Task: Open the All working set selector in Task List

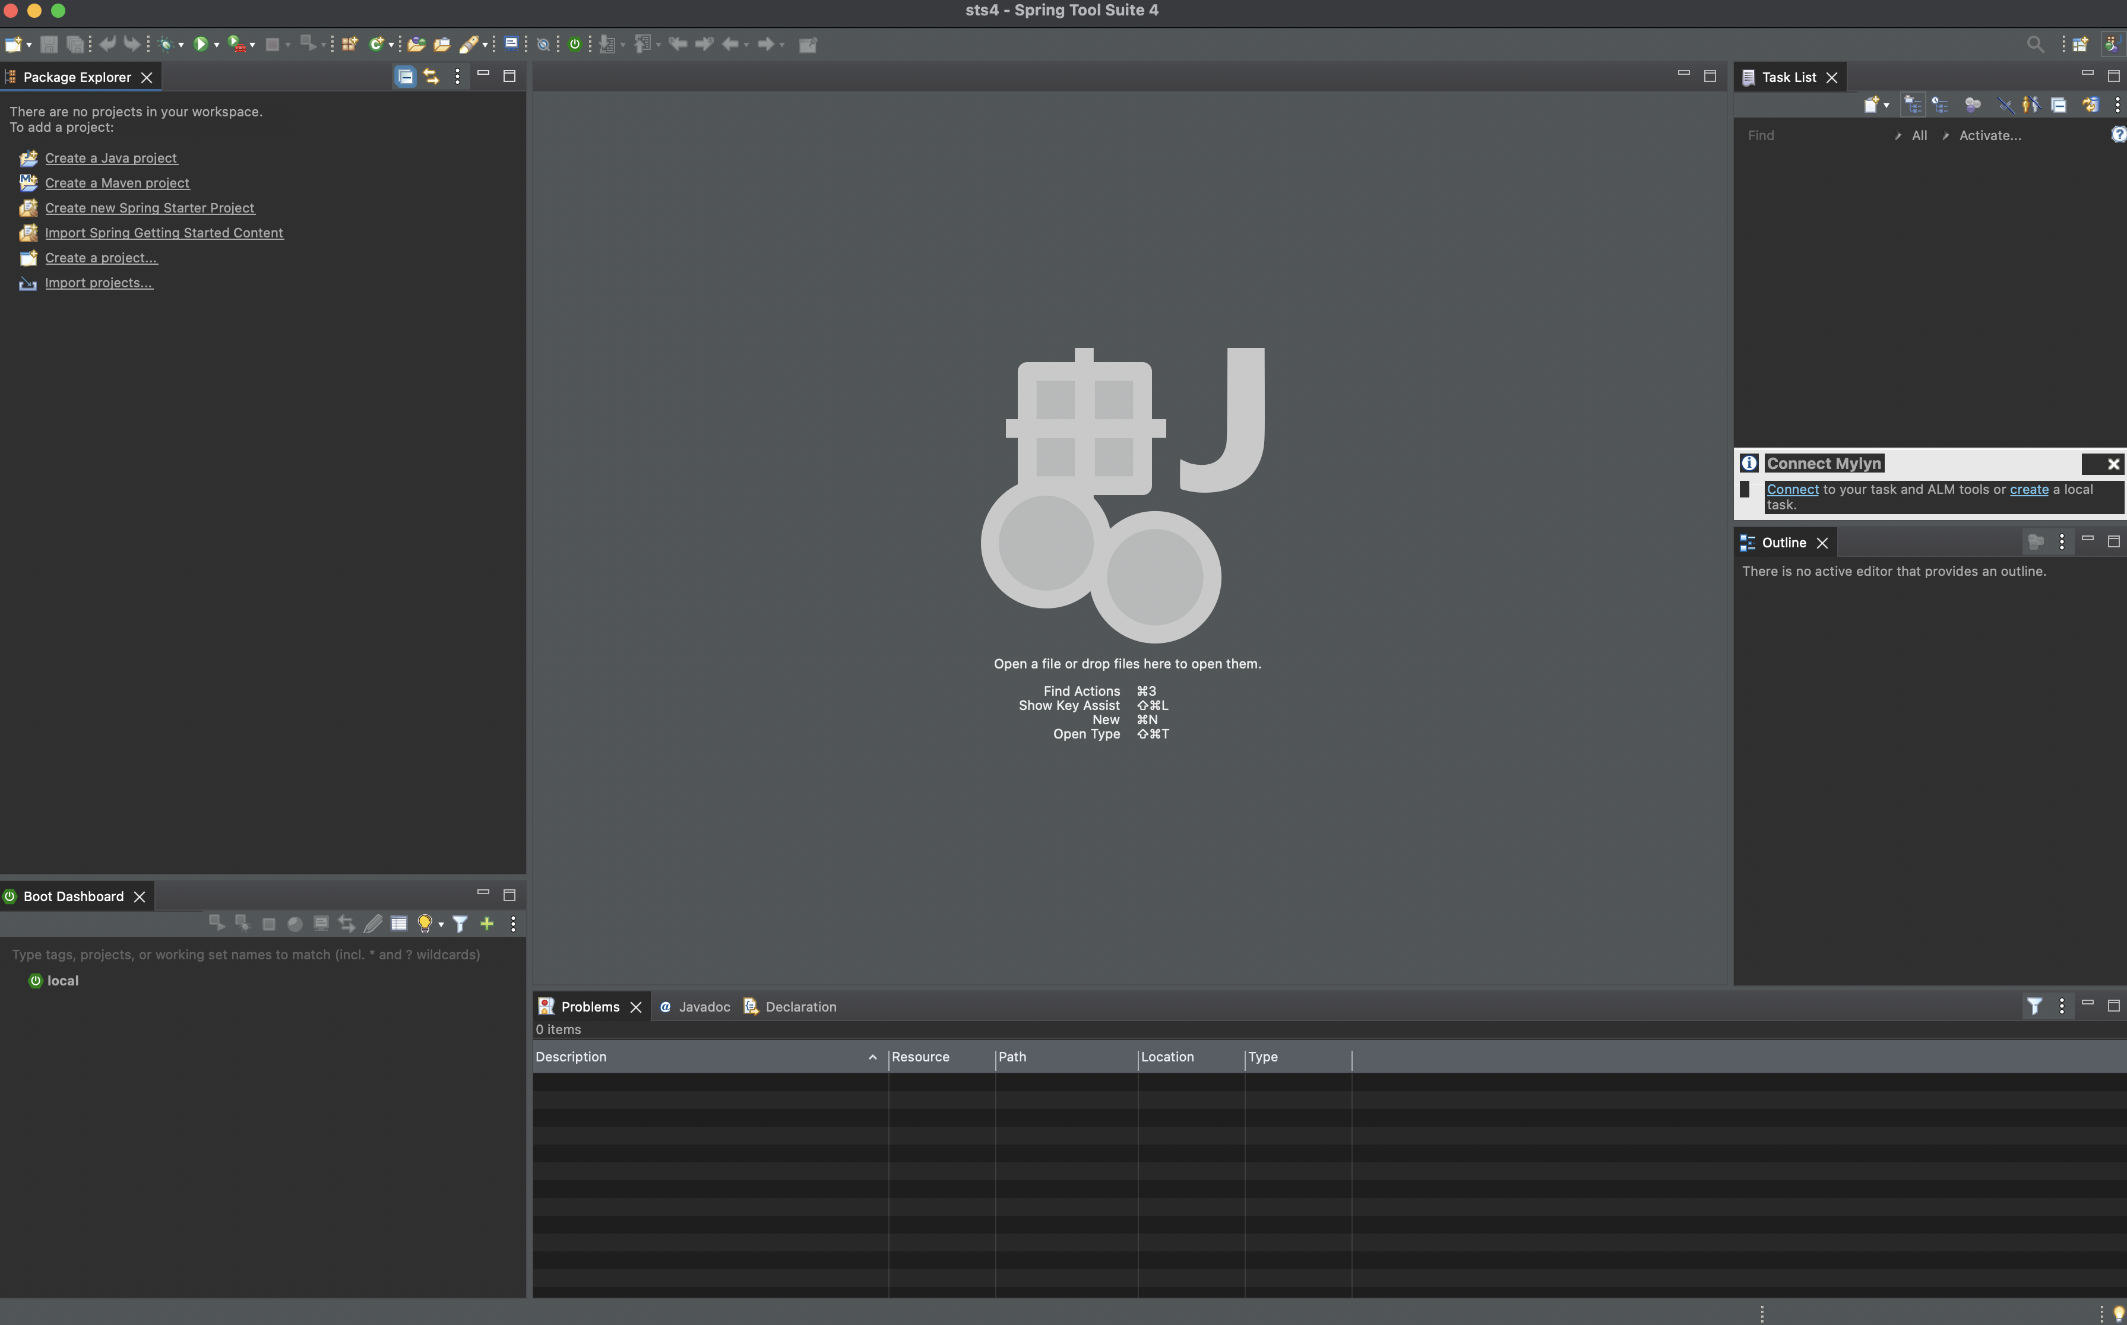Action: (1919, 135)
